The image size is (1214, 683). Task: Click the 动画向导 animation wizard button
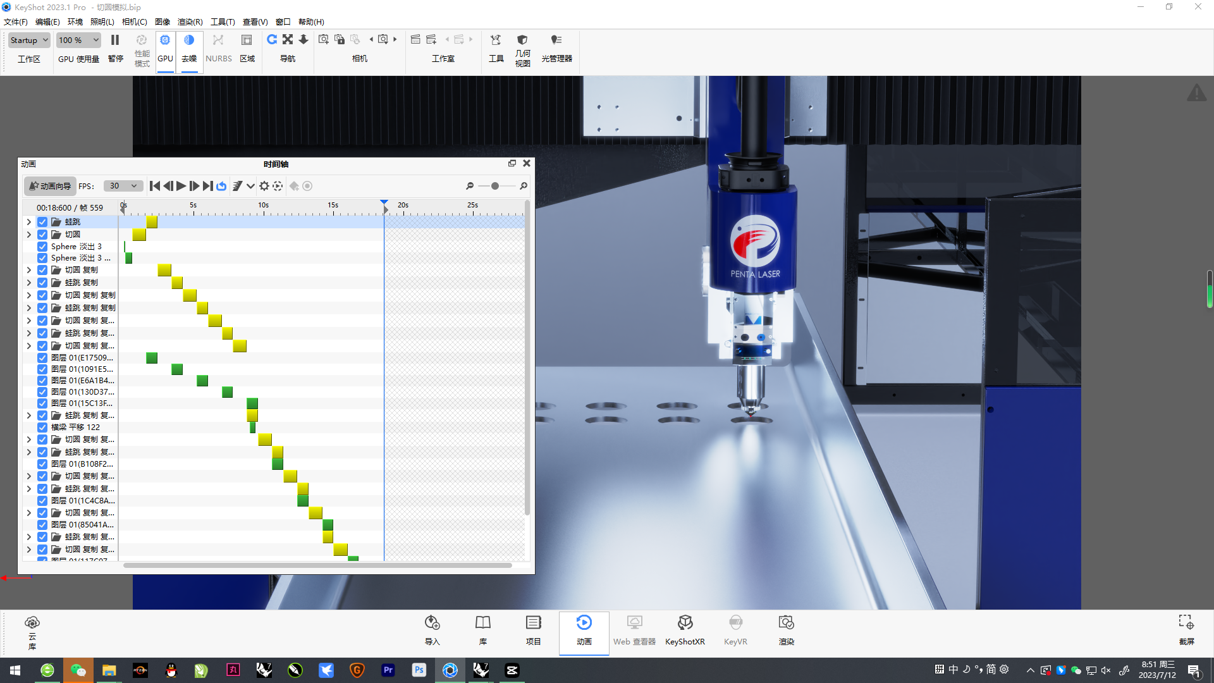coord(49,186)
